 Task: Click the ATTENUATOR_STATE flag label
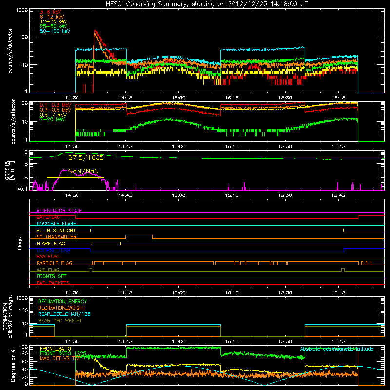pos(59,211)
